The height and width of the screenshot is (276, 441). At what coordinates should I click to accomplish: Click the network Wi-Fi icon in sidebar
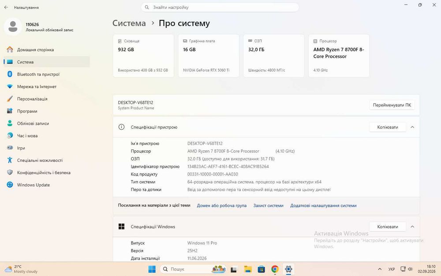point(10,86)
